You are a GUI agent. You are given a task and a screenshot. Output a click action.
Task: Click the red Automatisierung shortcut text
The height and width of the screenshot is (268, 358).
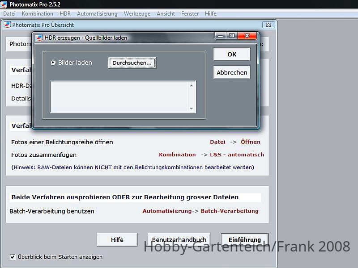pyautogui.click(x=167, y=211)
